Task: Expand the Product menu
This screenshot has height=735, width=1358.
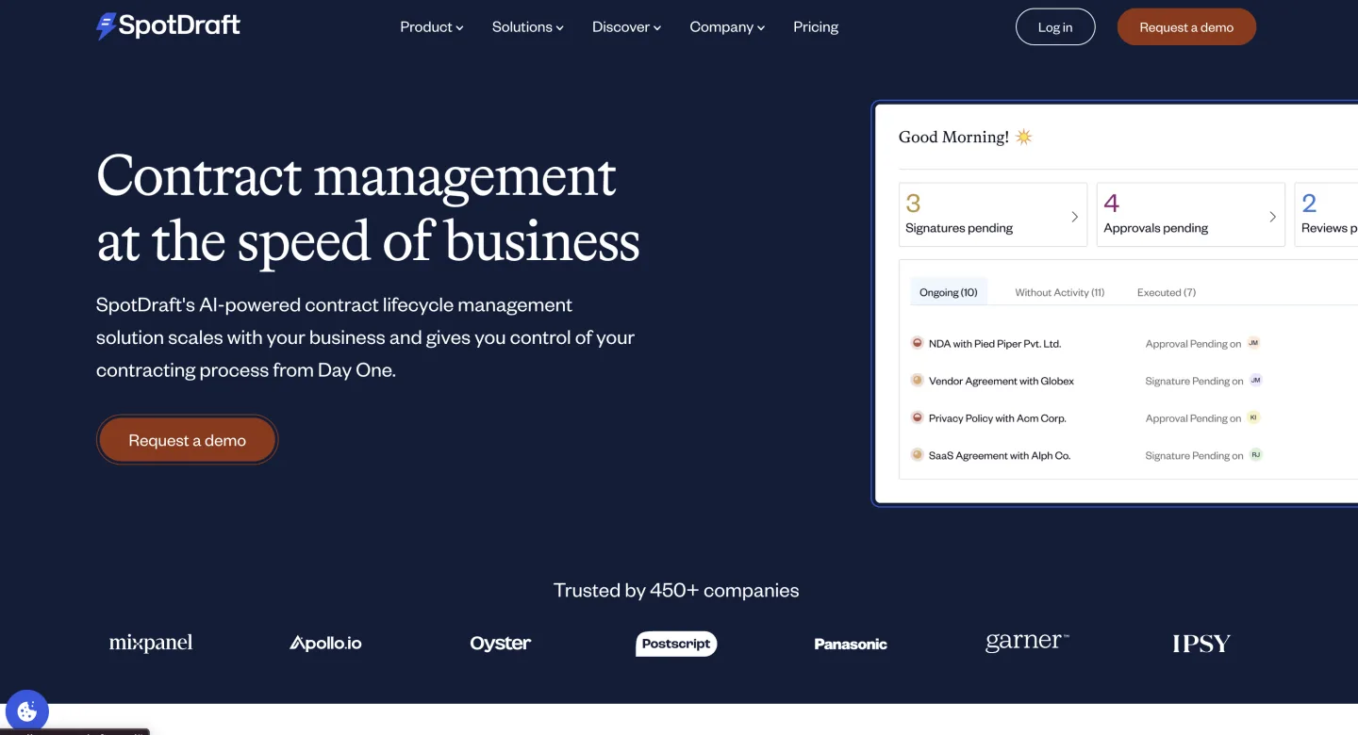Action: (431, 27)
